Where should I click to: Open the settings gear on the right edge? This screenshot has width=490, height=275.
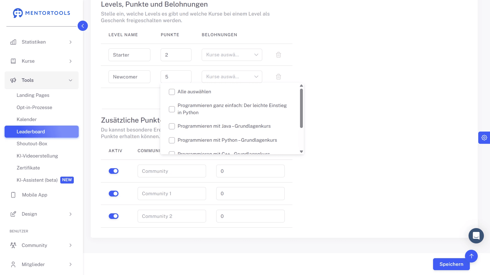tap(484, 138)
